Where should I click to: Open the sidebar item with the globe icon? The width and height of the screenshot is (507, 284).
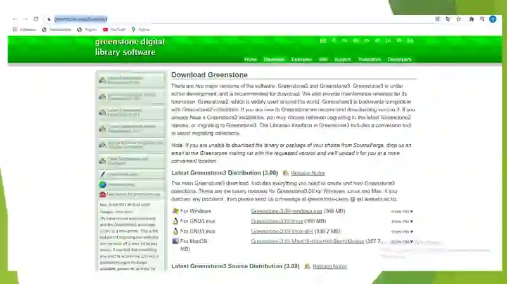tap(131, 185)
